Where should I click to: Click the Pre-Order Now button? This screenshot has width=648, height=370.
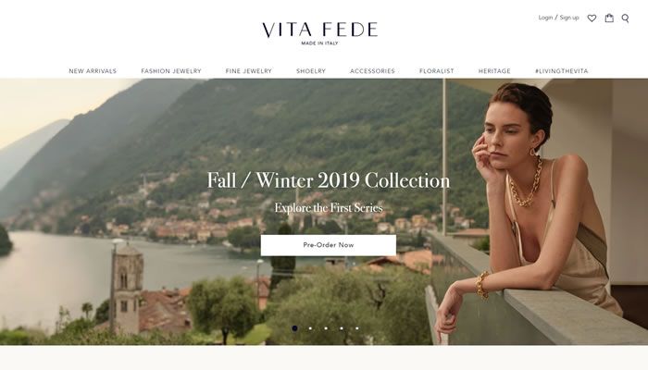pyautogui.click(x=329, y=245)
